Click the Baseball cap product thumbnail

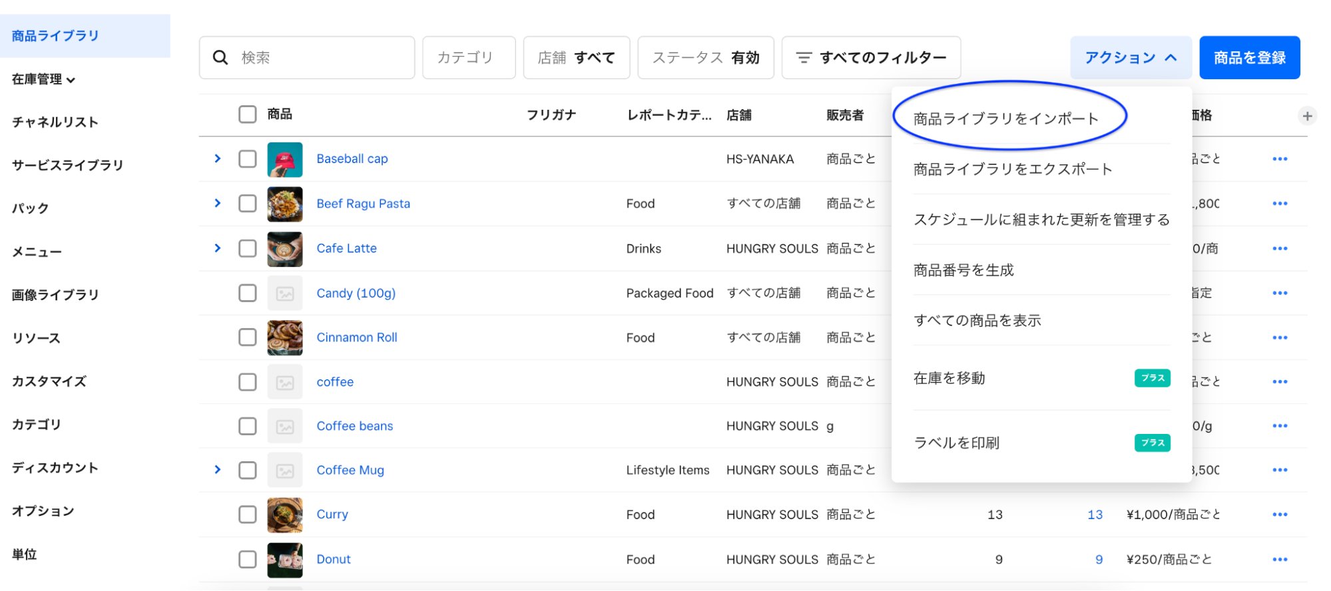pyautogui.click(x=285, y=159)
